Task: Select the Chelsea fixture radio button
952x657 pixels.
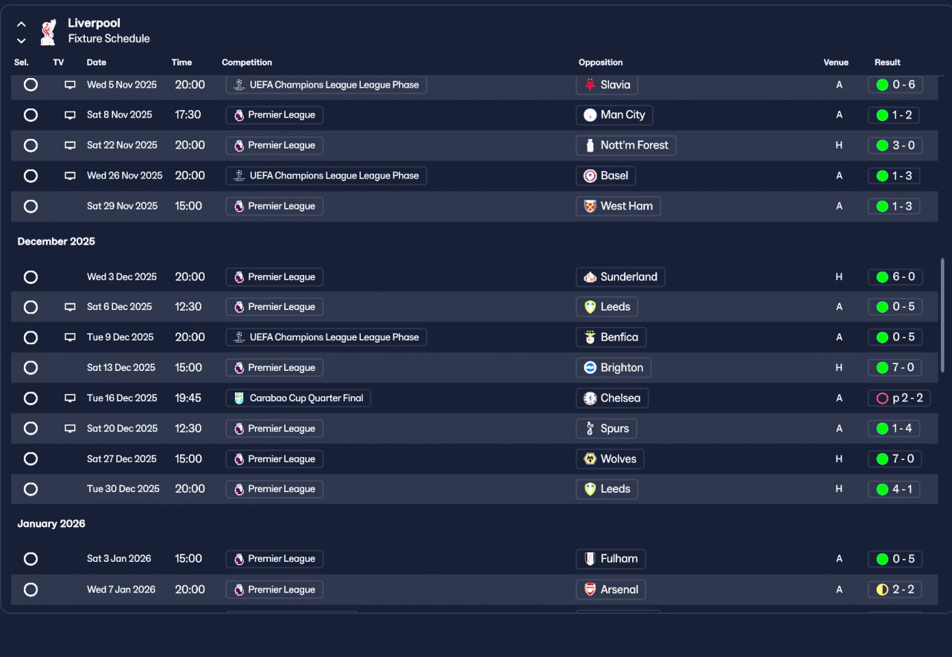Action: [30, 398]
